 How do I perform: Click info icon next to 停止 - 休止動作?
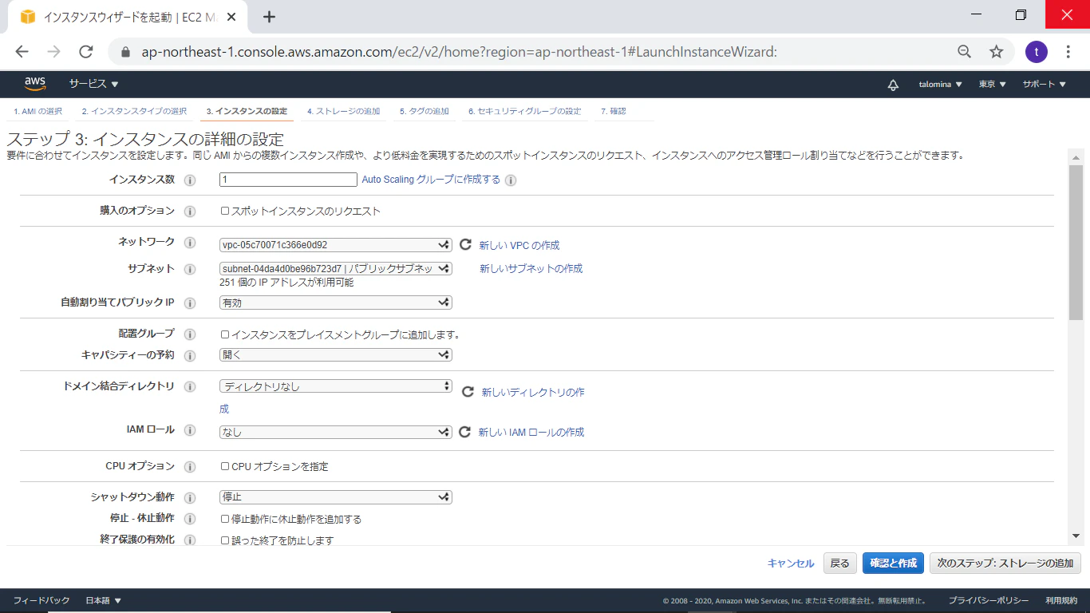(190, 520)
